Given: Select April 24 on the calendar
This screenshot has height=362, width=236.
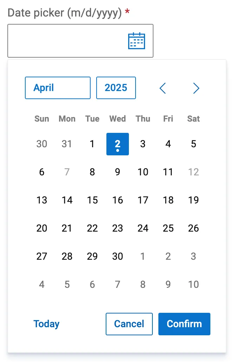Looking at the screenshot, I should [x=143, y=228].
